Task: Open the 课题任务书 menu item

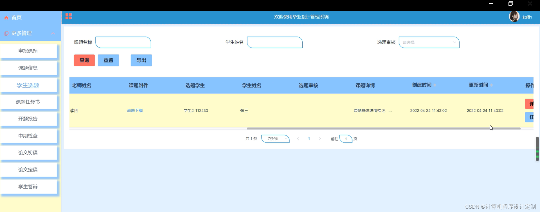Action: [28, 102]
